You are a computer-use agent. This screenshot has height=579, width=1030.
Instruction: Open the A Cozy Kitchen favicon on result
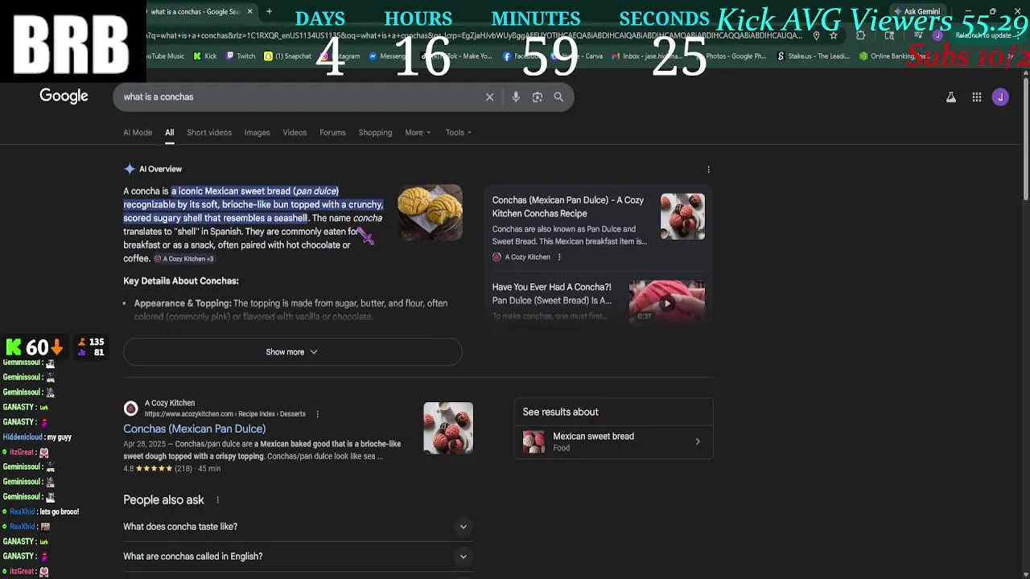click(x=130, y=409)
